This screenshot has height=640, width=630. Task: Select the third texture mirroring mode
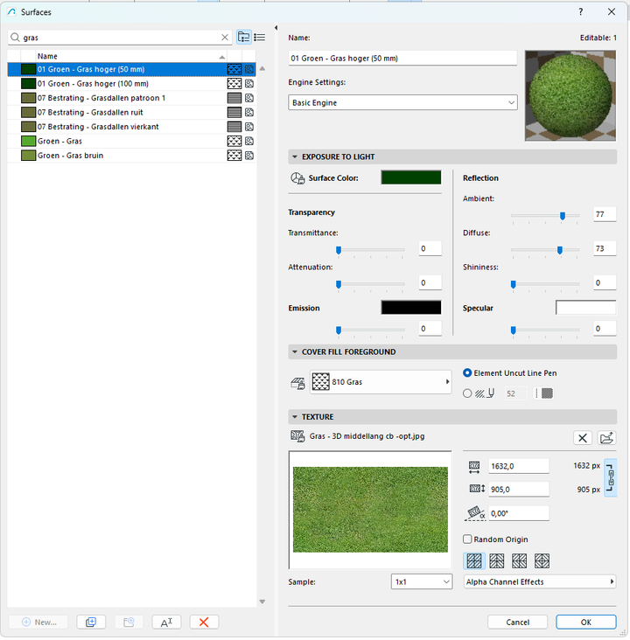click(519, 560)
